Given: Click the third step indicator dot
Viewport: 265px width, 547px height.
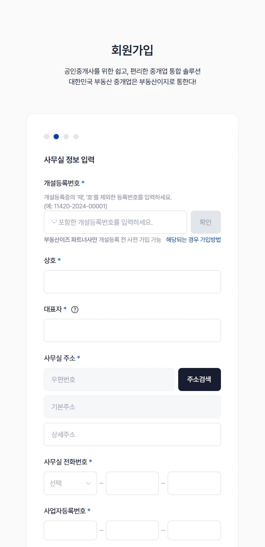Looking at the screenshot, I should pyautogui.click(x=66, y=137).
